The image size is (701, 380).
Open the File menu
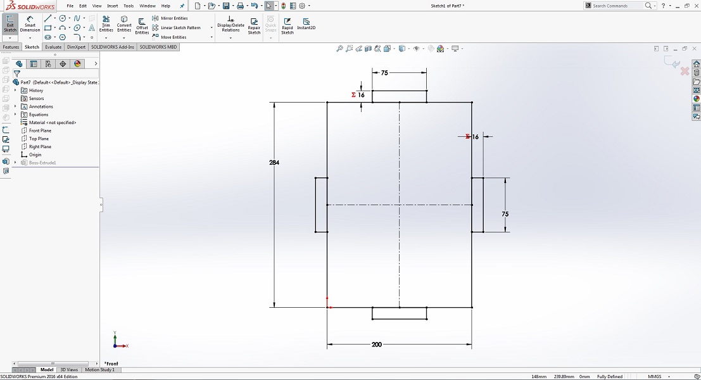tap(70, 6)
